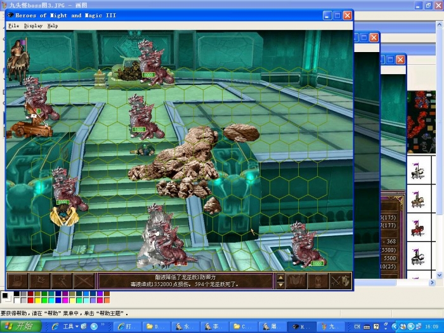Pick yellow palette color
This screenshot has height=333, width=444.
click(x=37, y=300)
